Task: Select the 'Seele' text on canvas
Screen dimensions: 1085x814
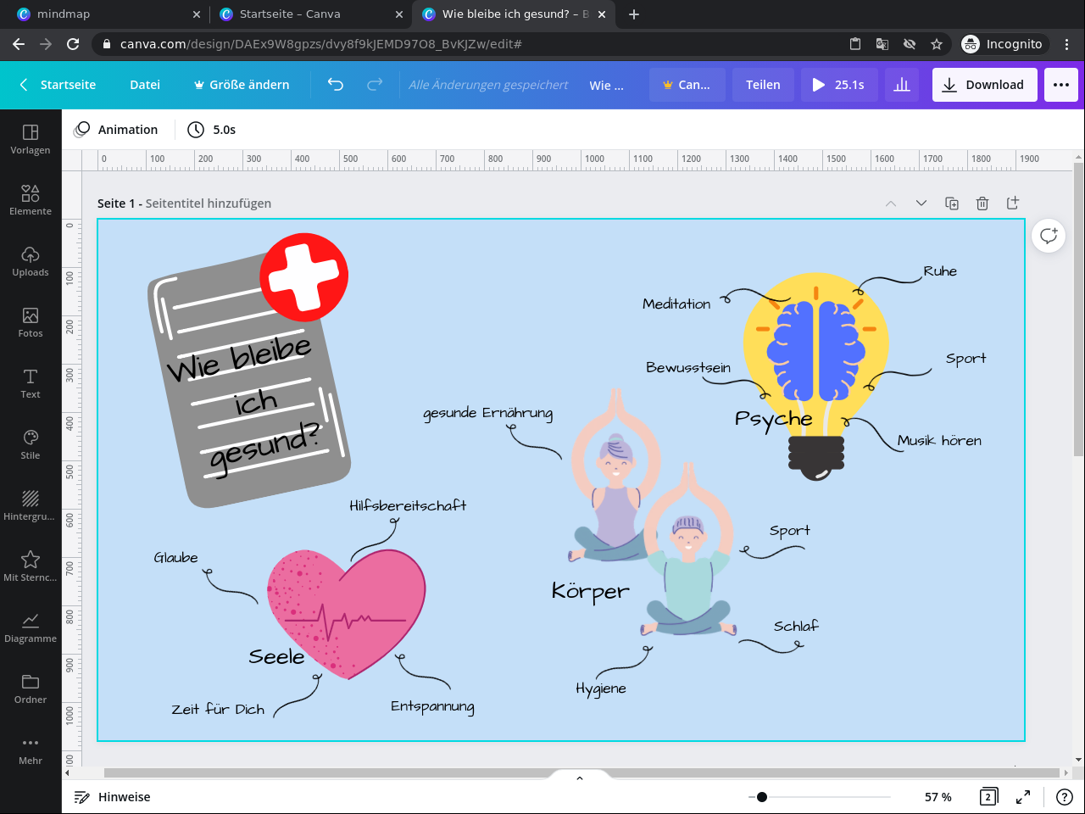Action: pyautogui.click(x=276, y=657)
